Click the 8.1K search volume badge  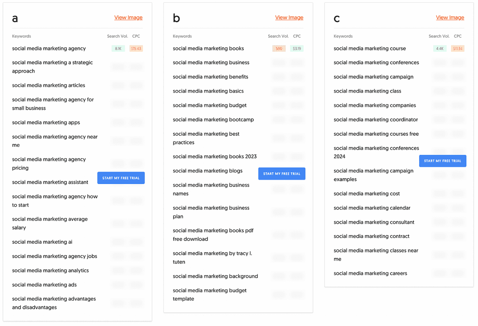click(x=118, y=48)
